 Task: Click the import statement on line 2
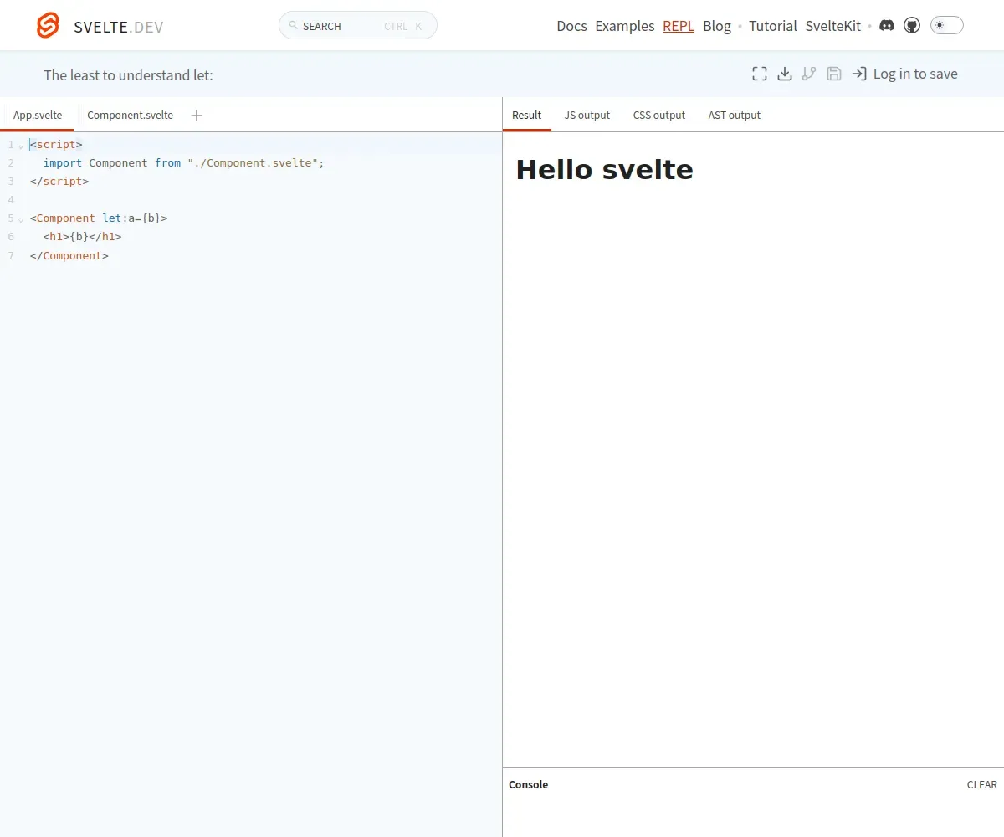point(183,163)
